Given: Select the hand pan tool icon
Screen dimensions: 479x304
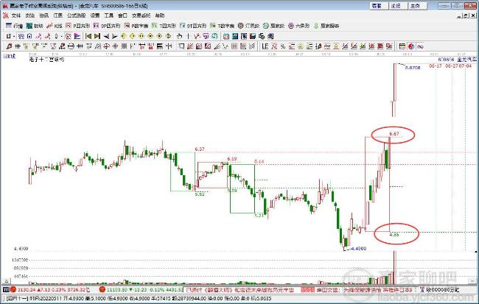Looking at the screenshot, I should click(x=179, y=36).
